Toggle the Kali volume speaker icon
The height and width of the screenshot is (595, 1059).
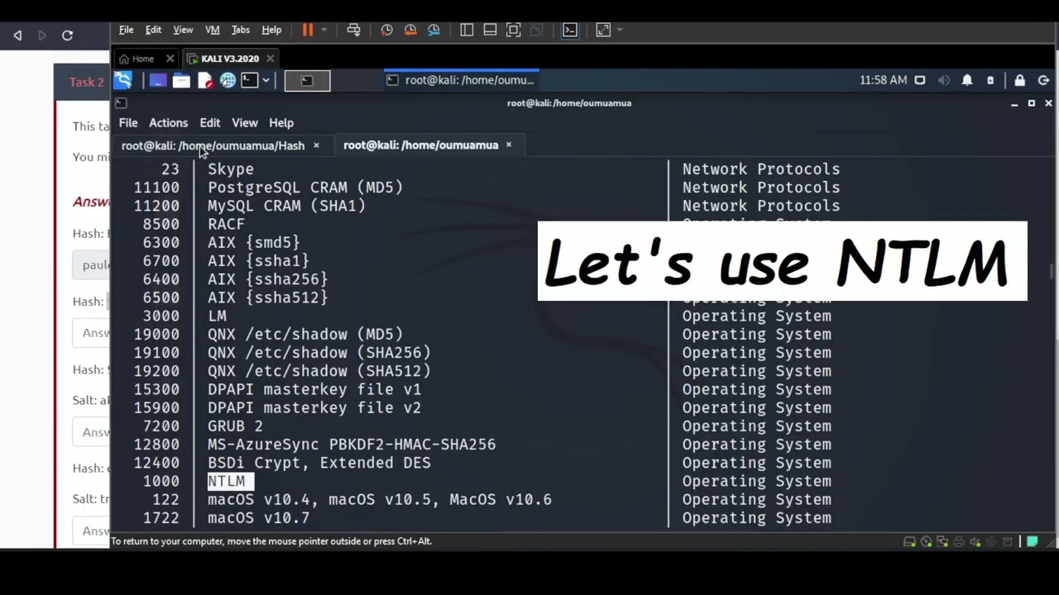tap(944, 80)
